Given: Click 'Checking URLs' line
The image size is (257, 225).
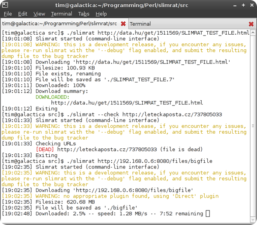Looking at the screenshot, I should pyautogui.click(x=39, y=144).
